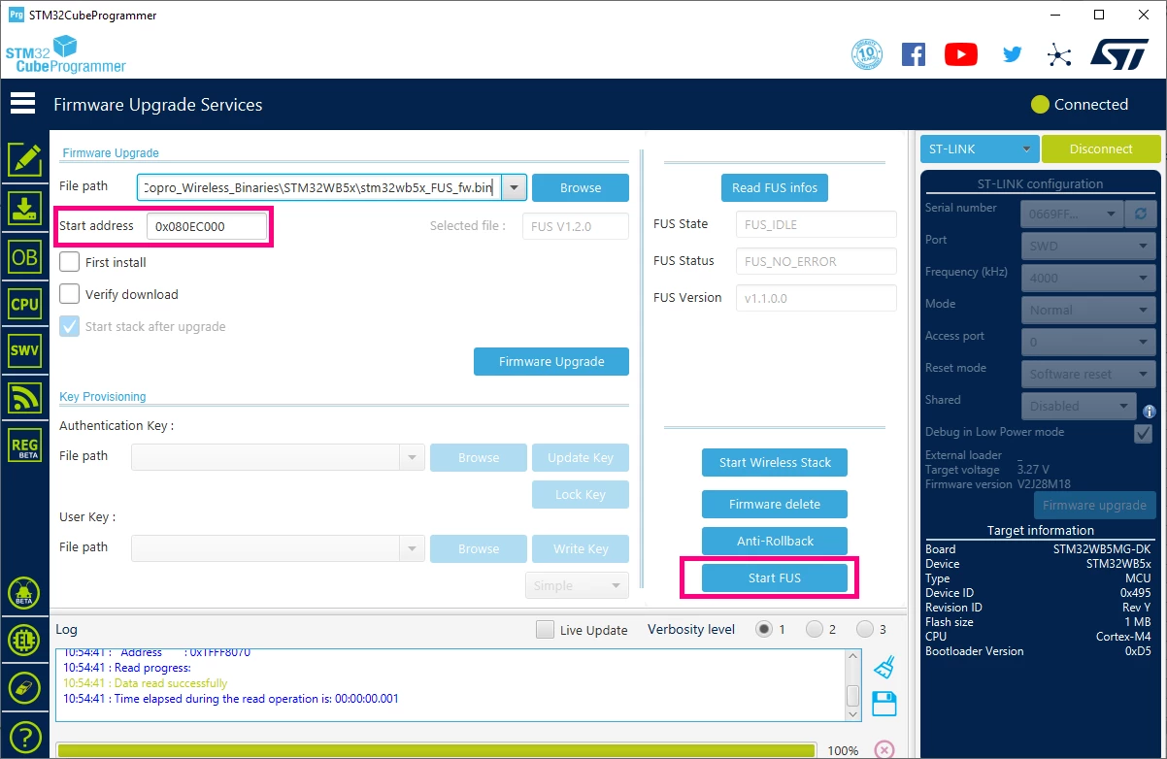Image resolution: width=1167 pixels, height=759 pixels.
Task: Click the Start address input field
Action: tap(206, 226)
